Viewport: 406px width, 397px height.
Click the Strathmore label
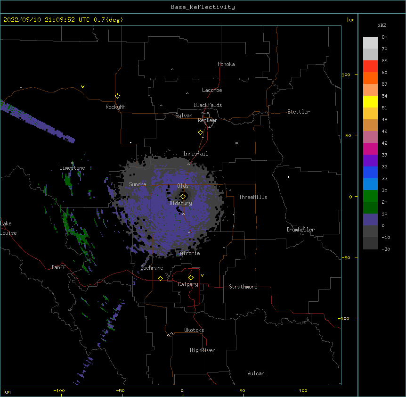click(x=243, y=287)
